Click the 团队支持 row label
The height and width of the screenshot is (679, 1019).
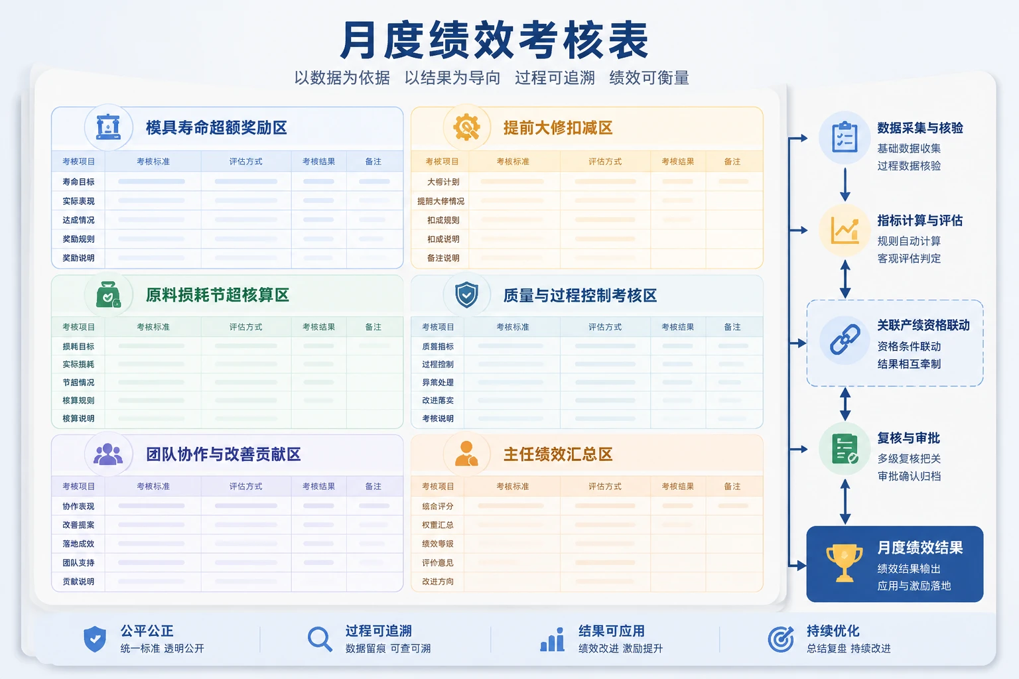tap(78, 563)
